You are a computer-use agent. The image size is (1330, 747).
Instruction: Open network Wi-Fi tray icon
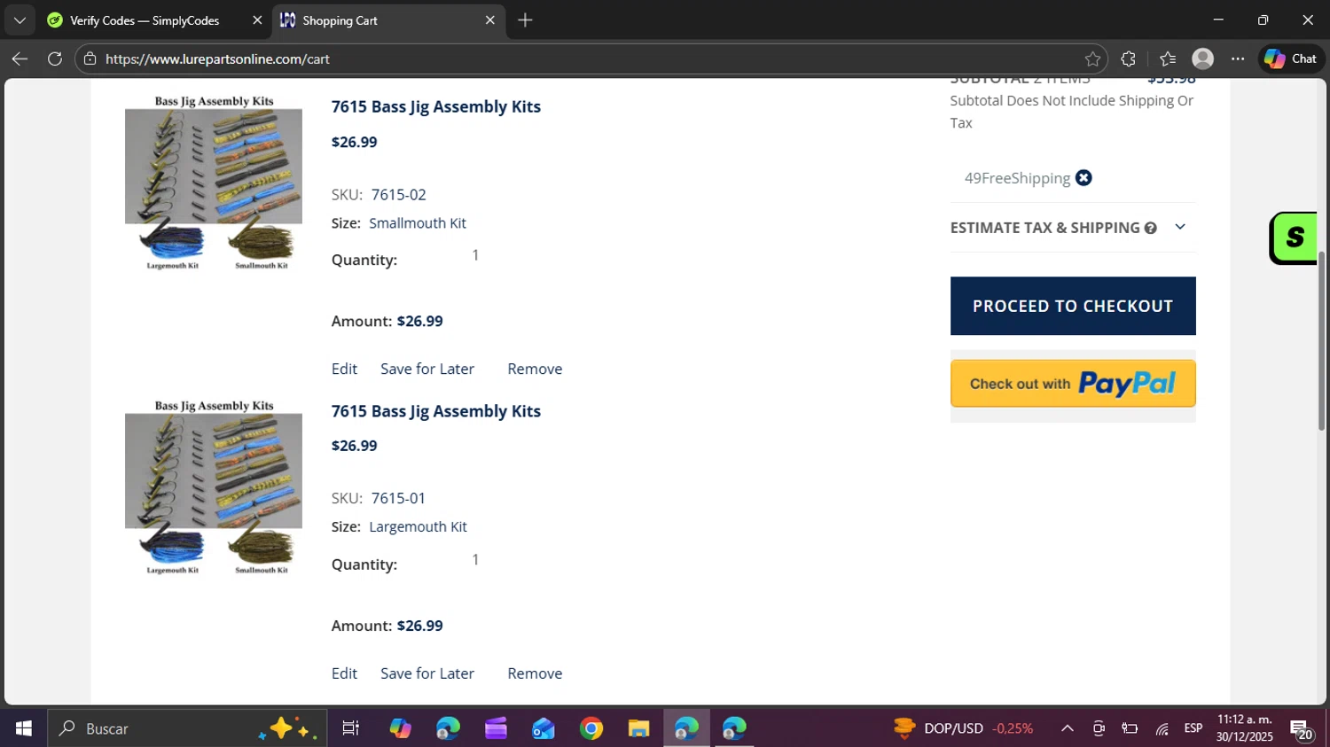[x=1162, y=728]
